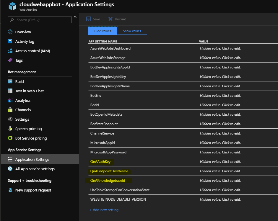Screen dimensions: 278x221
Task: Click the Application Settings list icon
Action: pyautogui.click(x=10, y=159)
